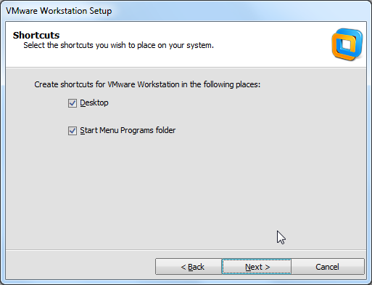Cancel the VMware Workstation setup

click(328, 267)
